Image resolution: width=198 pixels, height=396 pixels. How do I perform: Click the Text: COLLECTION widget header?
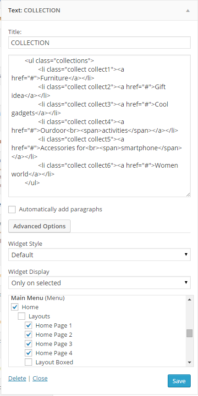99,11
